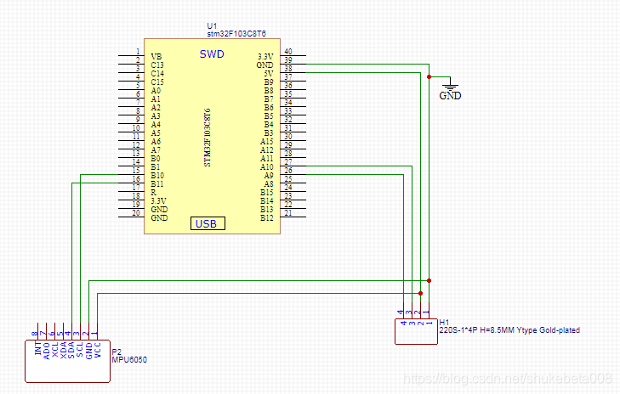Click the B12 pin label on U1
The image size is (620, 394).
(266, 218)
